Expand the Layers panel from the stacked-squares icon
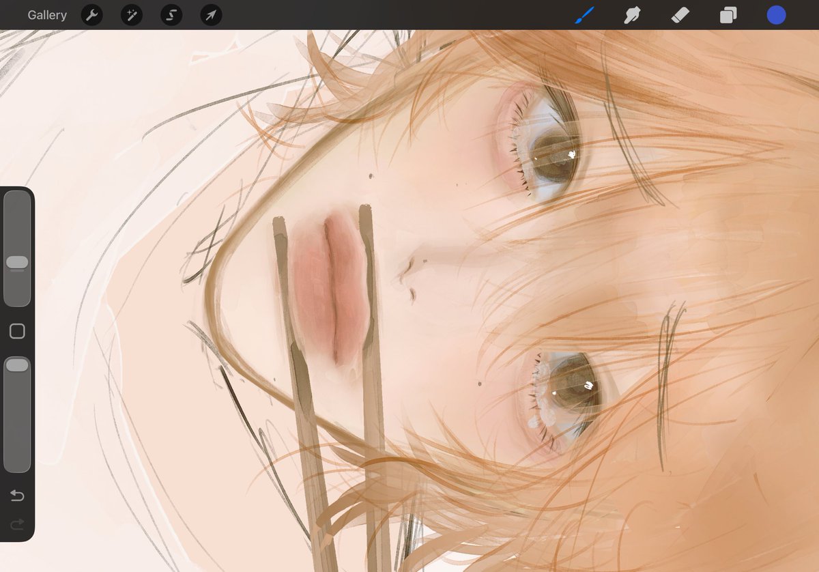Image resolution: width=819 pixels, height=572 pixels. click(x=728, y=14)
